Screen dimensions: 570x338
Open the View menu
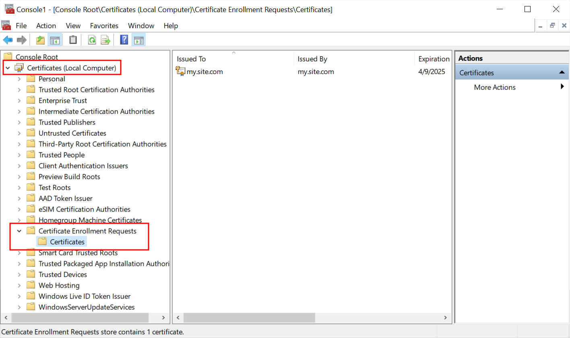pos(73,26)
